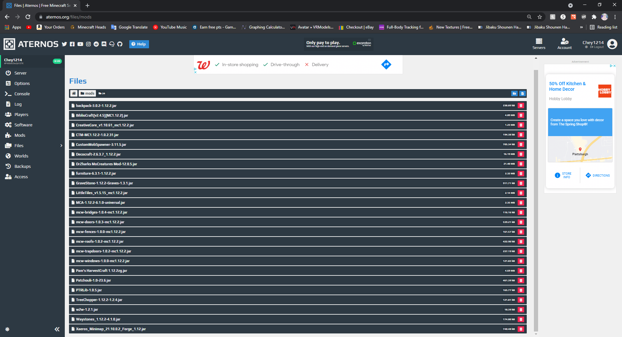Open Waystones_1.12.2-4.1.0.jar file
This screenshot has width=622, height=337.
[x=298, y=320]
